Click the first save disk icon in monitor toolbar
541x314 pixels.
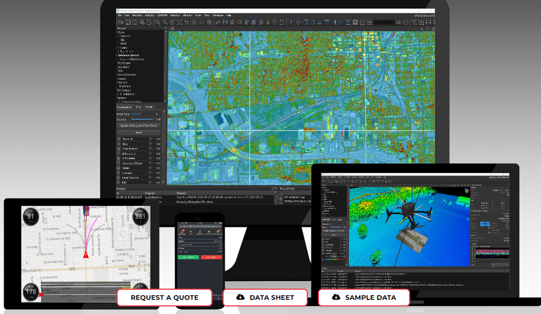click(x=128, y=22)
